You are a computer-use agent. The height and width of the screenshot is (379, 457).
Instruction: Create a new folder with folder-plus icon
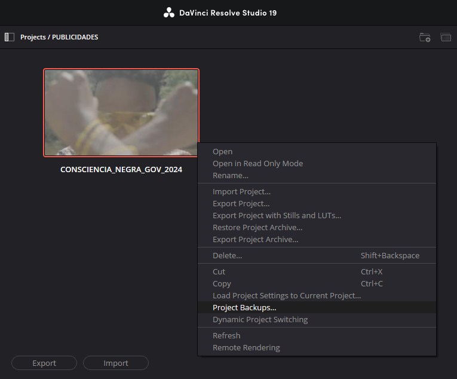click(425, 37)
